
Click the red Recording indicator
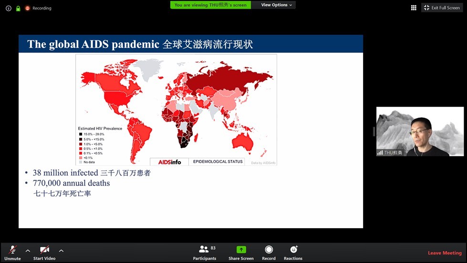(38, 8)
